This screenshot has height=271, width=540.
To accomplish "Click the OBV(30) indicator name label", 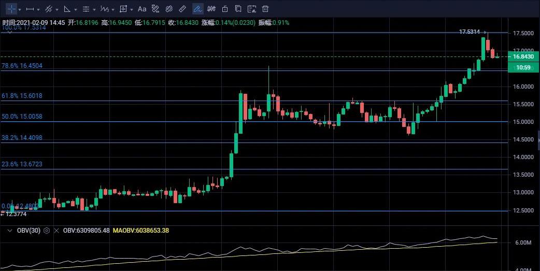I will tap(28, 231).
